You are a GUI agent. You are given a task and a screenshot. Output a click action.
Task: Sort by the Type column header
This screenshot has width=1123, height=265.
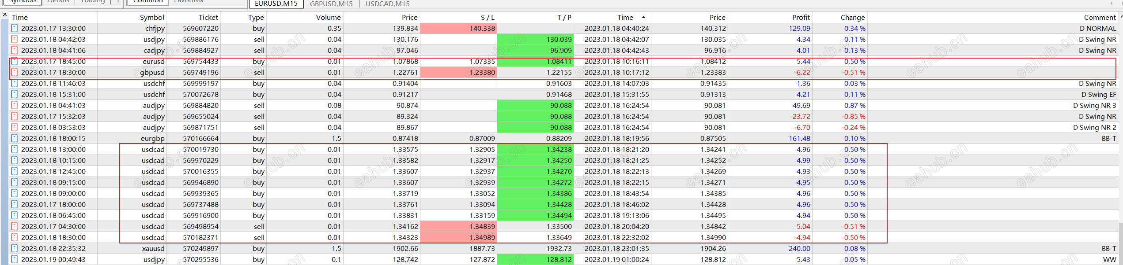click(x=243, y=17)
